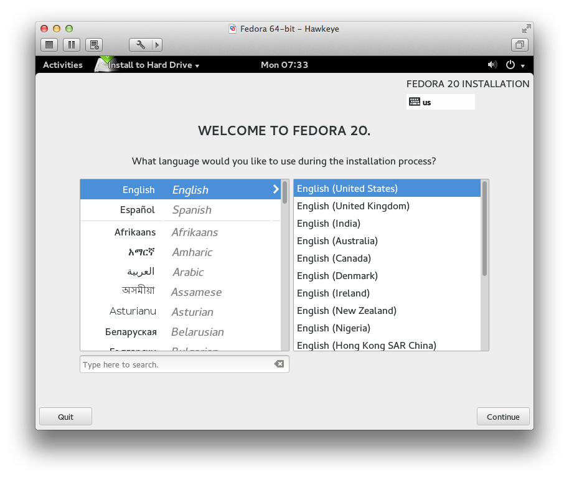Take a snapshot of the virtual machine
Image resolution: width=569 pixels, height=479 pixels.
point(94,45)
